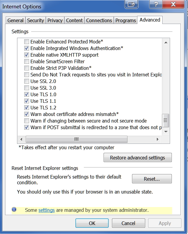Open the settings link about administrator
The height and width of the screenshot is (234, 188).
[46, 210]
